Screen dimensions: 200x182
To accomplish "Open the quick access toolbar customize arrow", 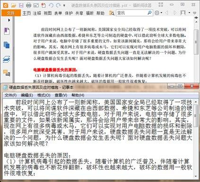I will 64,6.
